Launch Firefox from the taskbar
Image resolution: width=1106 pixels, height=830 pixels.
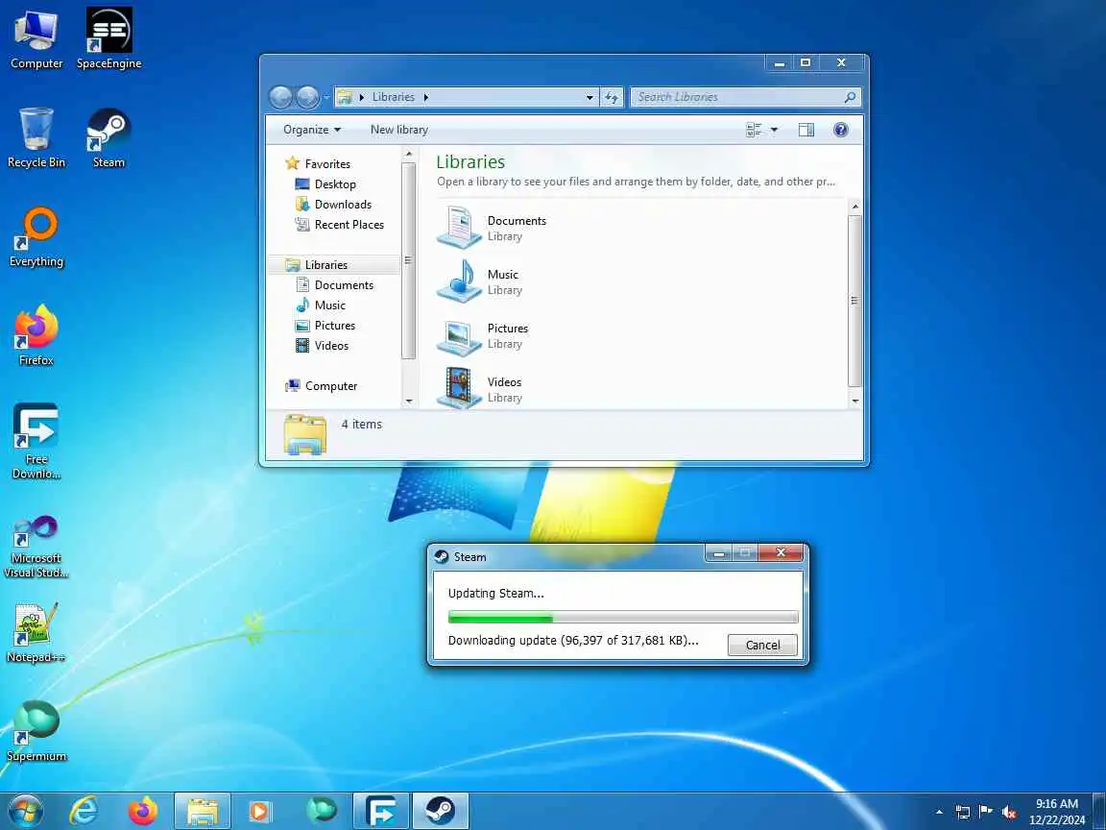[x=143, y=811]
